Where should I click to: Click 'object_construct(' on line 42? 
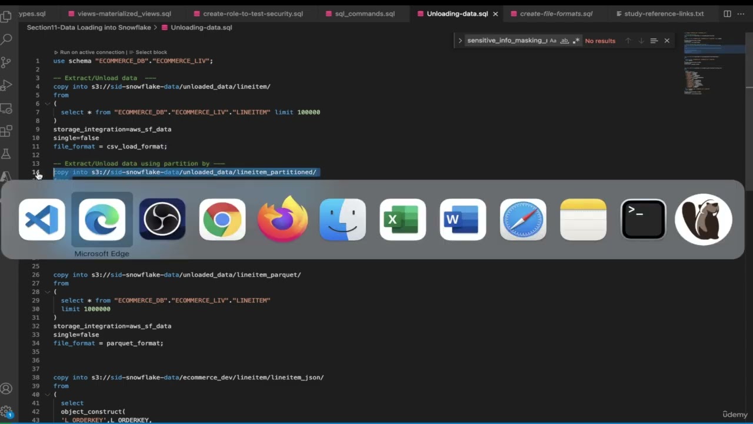point(93,412)
